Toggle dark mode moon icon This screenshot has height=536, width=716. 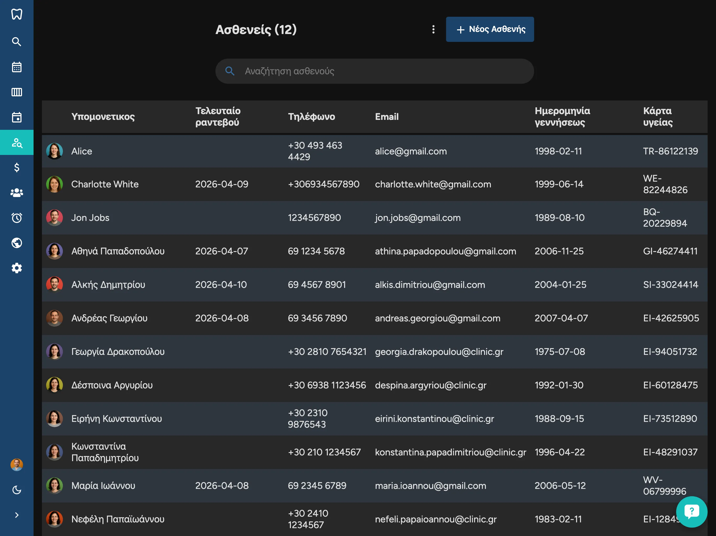point(17,490)
